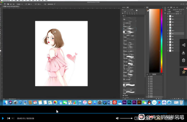Viewport: 187px width, 122px height.
Task: Collapse the open brush group folder
Action: 123,16
